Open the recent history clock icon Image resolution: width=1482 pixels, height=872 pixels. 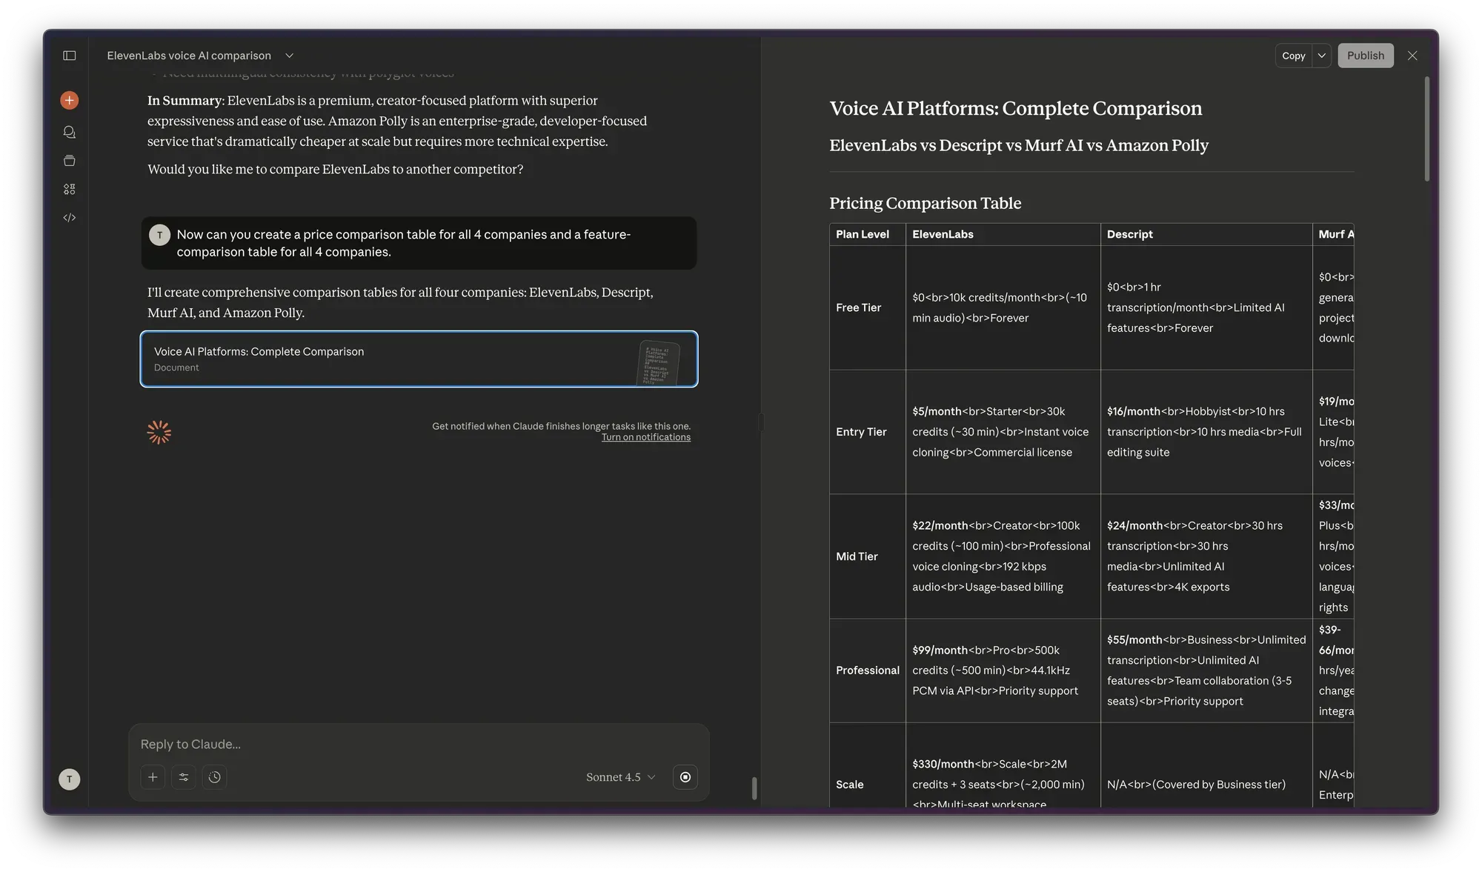click(215, 777)
